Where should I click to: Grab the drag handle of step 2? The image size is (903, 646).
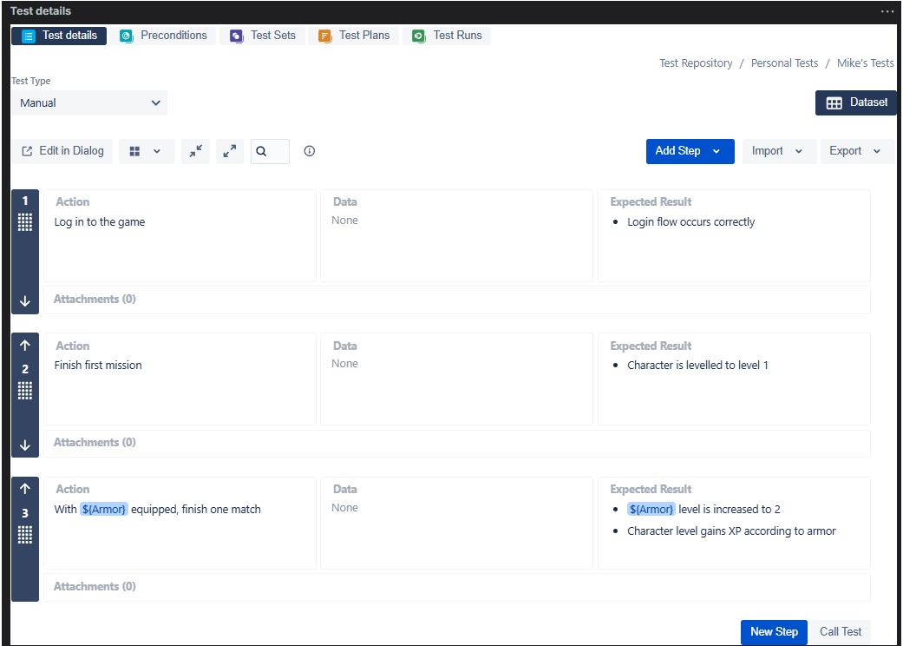tap(25, 391)
